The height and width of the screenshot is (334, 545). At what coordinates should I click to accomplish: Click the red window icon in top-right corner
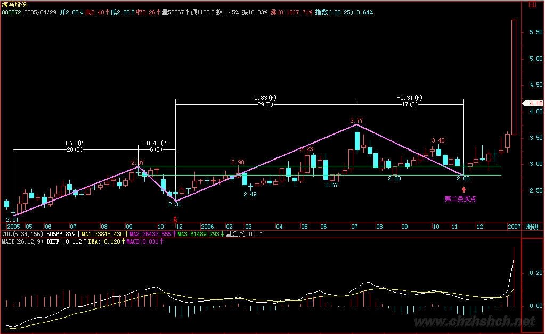tap(539, 4)
